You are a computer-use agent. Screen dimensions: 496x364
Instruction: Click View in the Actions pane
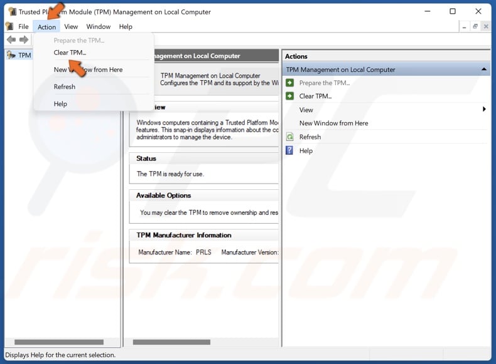(x=306, y=110)
